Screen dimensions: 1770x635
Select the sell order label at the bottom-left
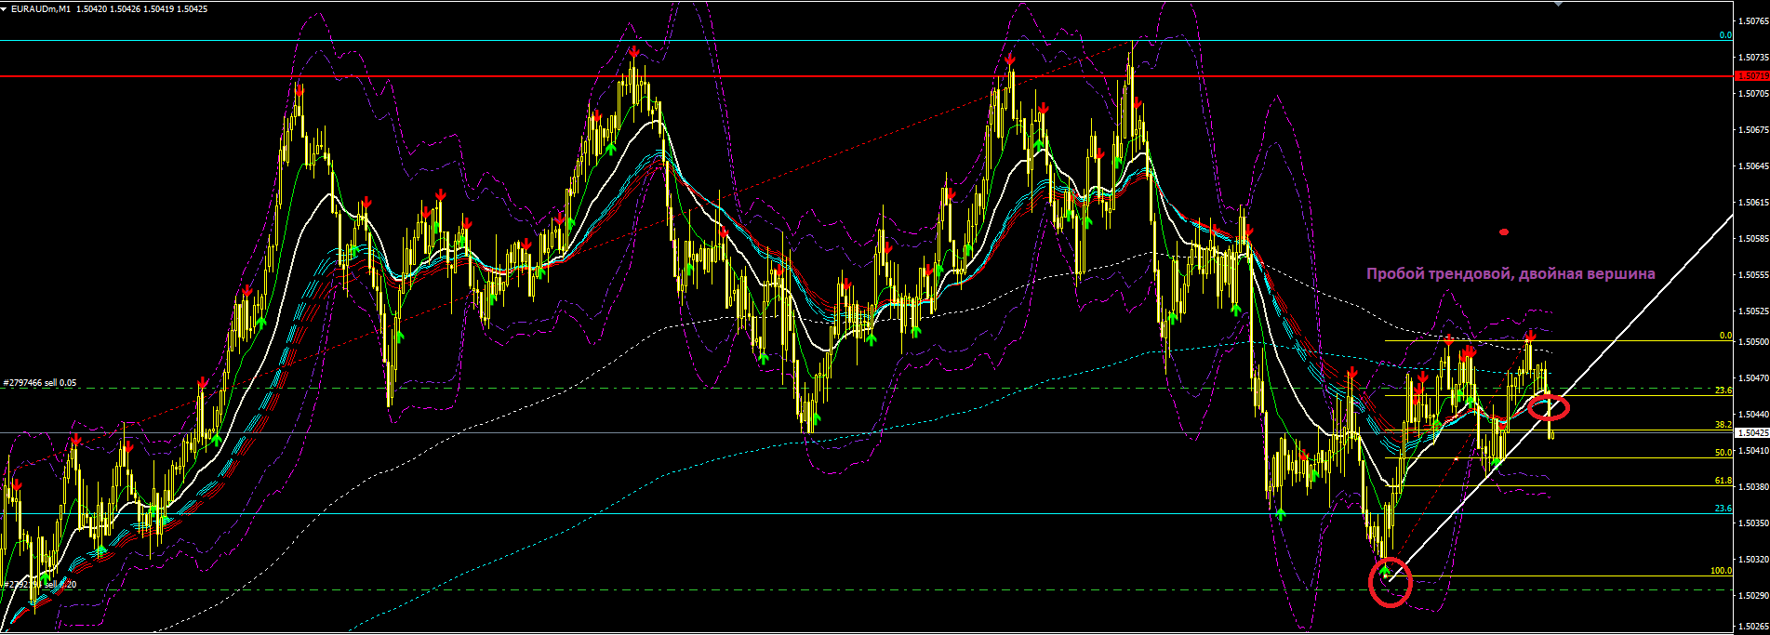(x=40, y=584)
